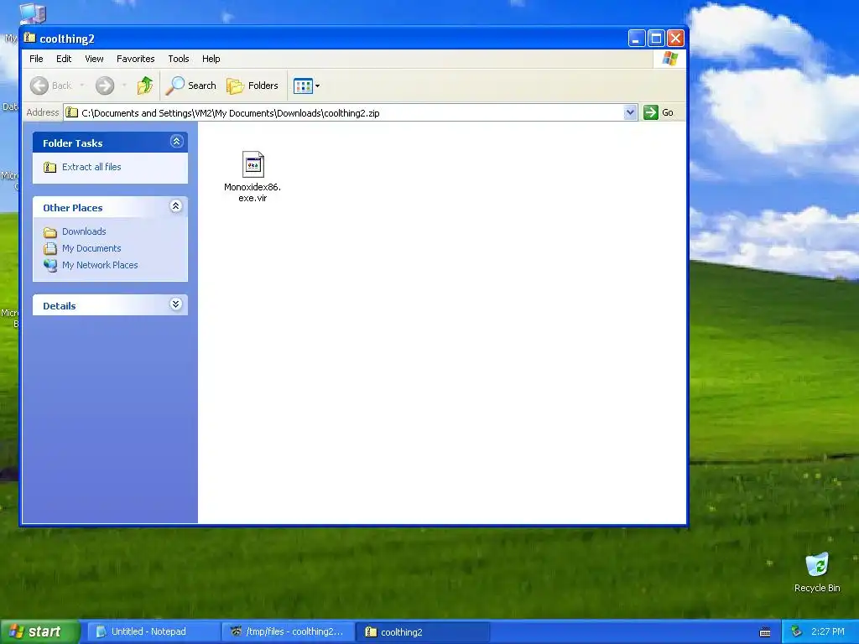This screenshot has height=644, width=859.
Task: Open My Documents link
Action: pos(91,248)
